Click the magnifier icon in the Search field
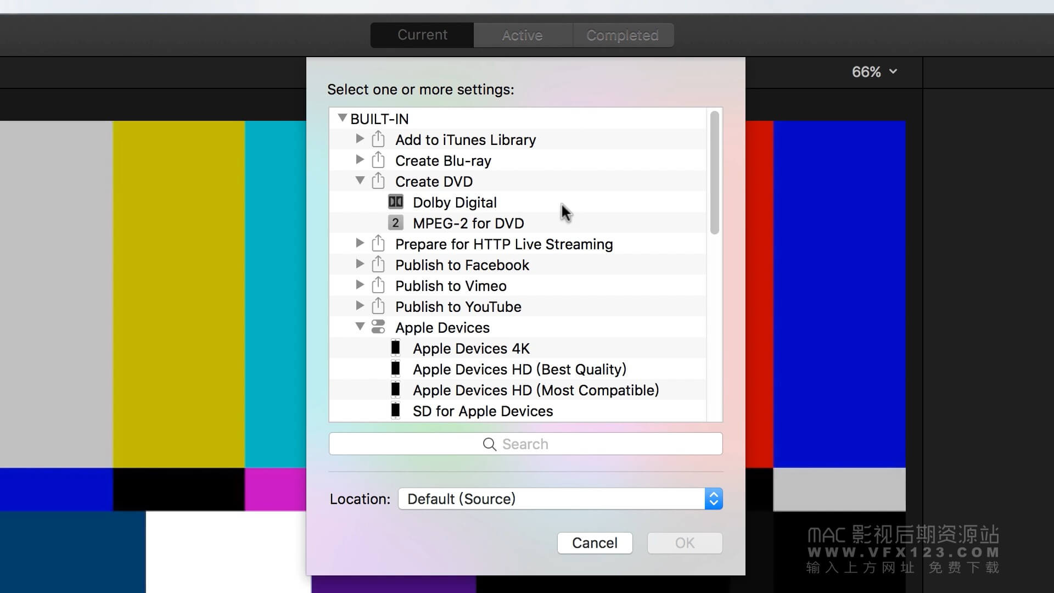 pyautogui.click(x=489, y=444)
